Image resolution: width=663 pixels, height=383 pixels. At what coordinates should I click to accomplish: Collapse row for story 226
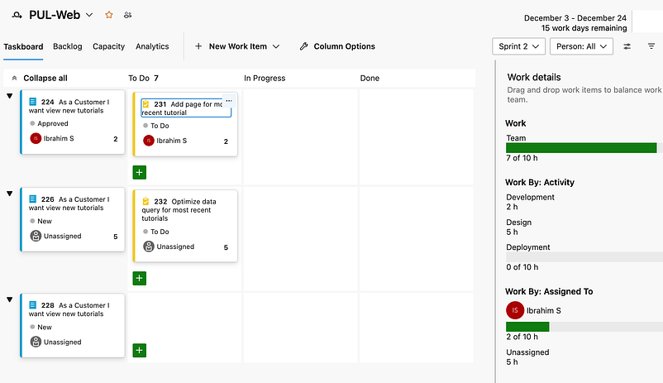pyautogui.click(x=10, y=194)
